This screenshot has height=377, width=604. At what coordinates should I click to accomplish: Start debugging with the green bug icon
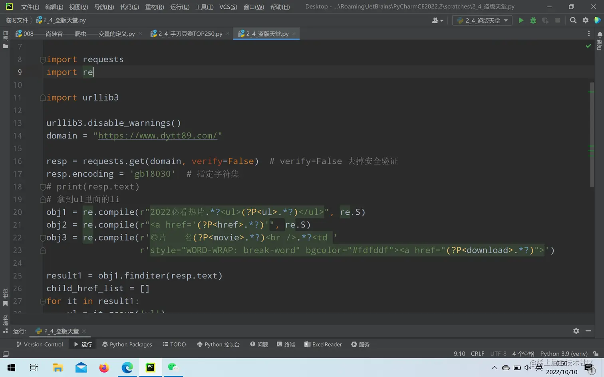click(x=533, y=20)
